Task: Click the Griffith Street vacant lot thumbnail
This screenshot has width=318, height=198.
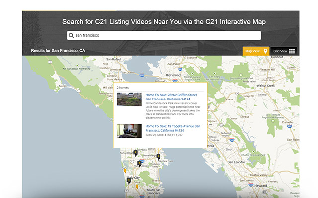Action: click(129, 99)
